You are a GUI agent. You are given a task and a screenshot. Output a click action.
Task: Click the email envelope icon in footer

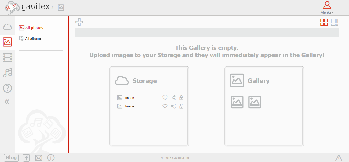39,158
